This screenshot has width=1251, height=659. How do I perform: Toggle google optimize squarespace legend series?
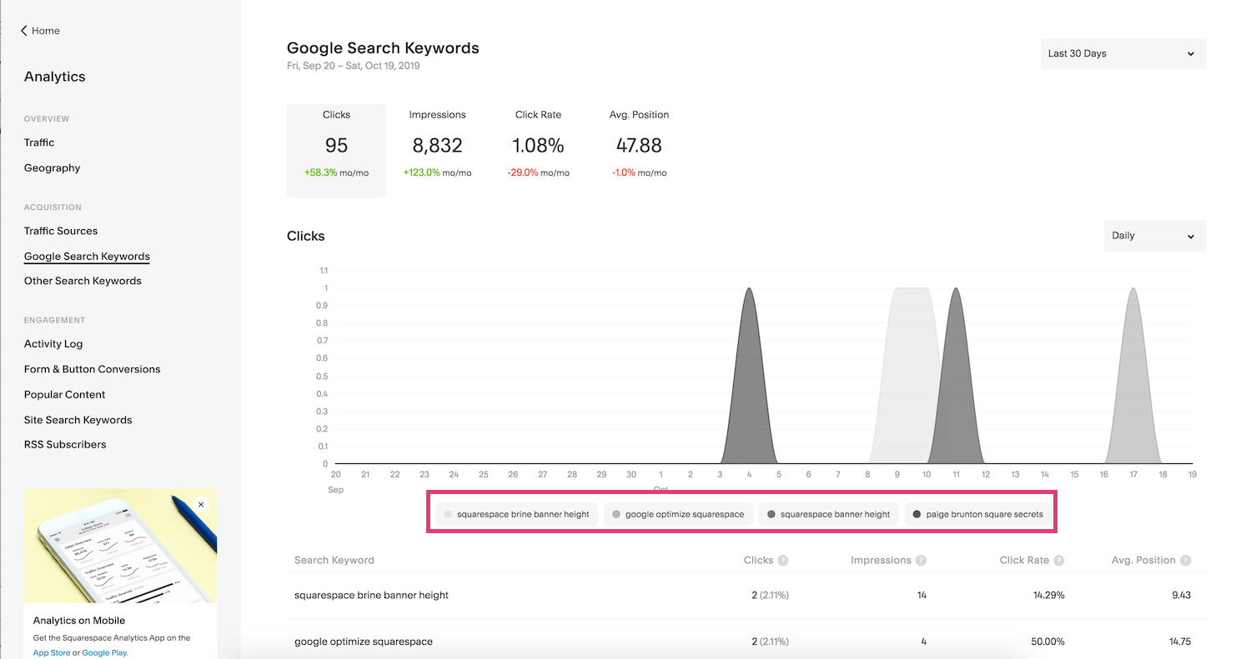pos(678,514)
